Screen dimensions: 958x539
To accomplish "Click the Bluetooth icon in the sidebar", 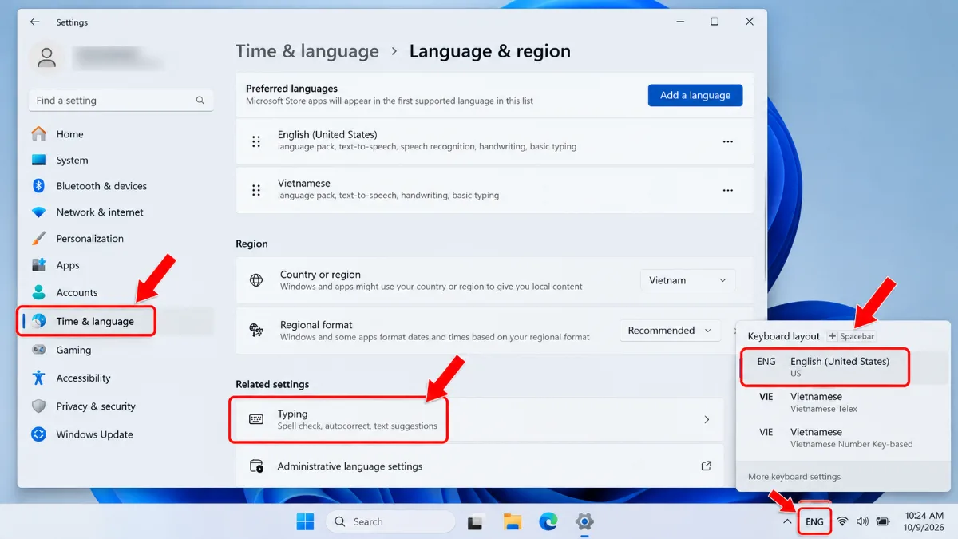I will point(38,185).
